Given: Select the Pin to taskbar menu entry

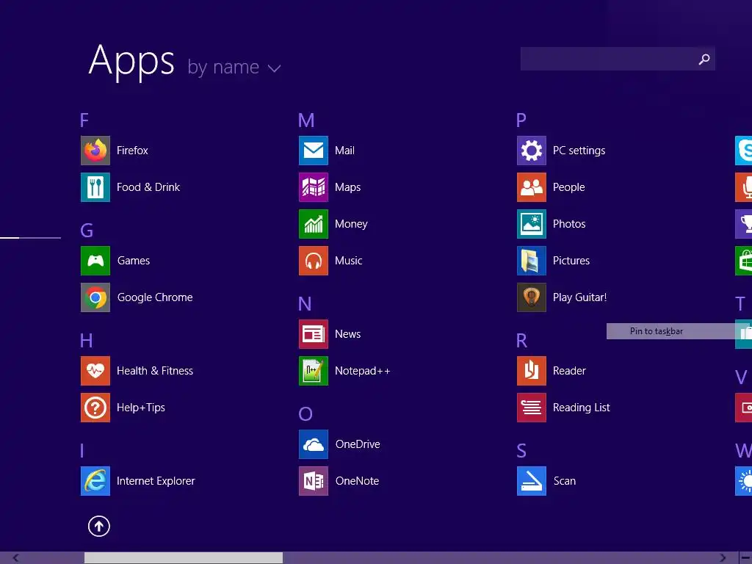Looking at the screenshot, I should [670, 331].
